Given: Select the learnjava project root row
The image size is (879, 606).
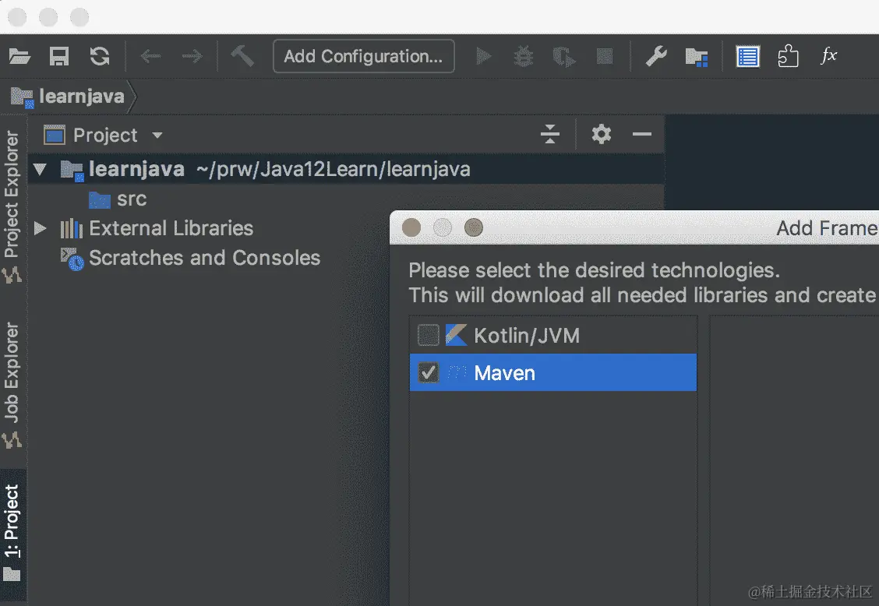Looking at the screenshot, I should pos(346,169).
